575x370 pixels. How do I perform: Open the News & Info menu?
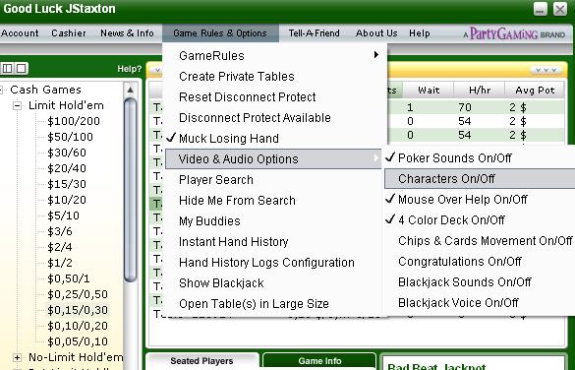tap(127, 33)
